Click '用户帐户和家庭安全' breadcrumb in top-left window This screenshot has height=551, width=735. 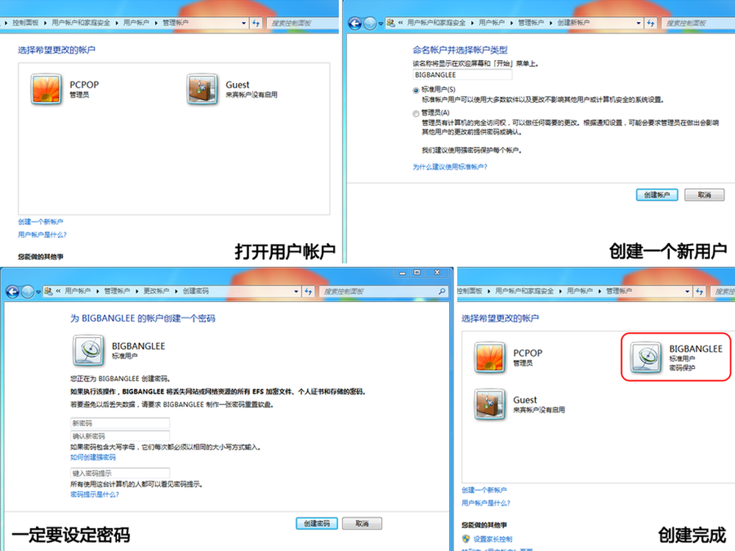pyautogui.click(x=81, y=23)
